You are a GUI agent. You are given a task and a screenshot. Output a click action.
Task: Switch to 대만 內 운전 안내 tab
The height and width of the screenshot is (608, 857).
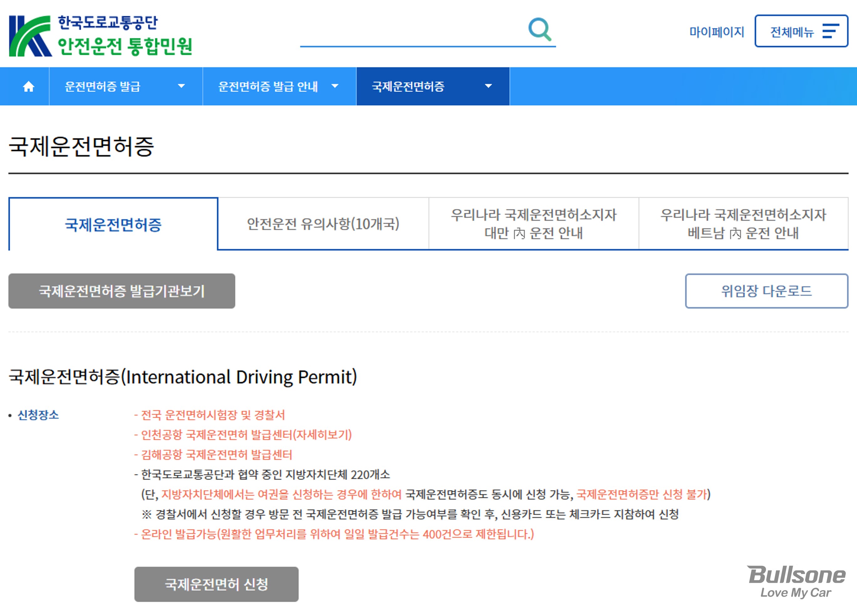(533, 224)
